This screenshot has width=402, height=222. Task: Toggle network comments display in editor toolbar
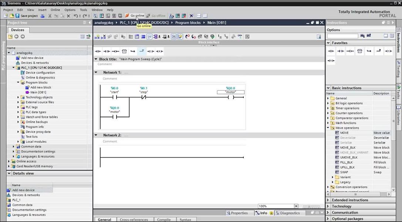[x=174, y=37]
